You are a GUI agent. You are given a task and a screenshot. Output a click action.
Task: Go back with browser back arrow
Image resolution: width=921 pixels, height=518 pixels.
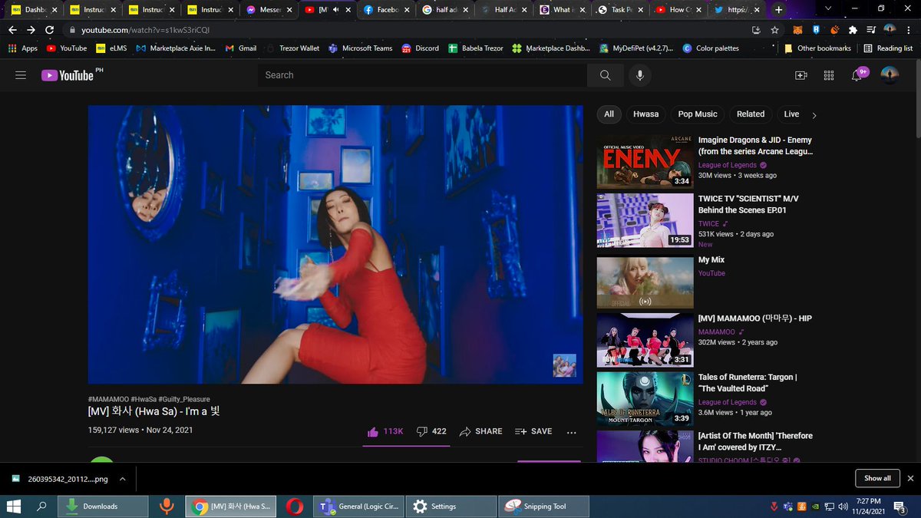(x=12, y=30)
